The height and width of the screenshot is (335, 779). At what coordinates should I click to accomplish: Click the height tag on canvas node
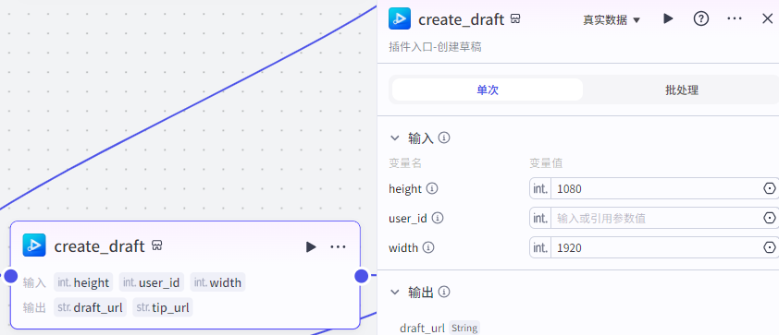pyautogui.click(x=83, y=282)
